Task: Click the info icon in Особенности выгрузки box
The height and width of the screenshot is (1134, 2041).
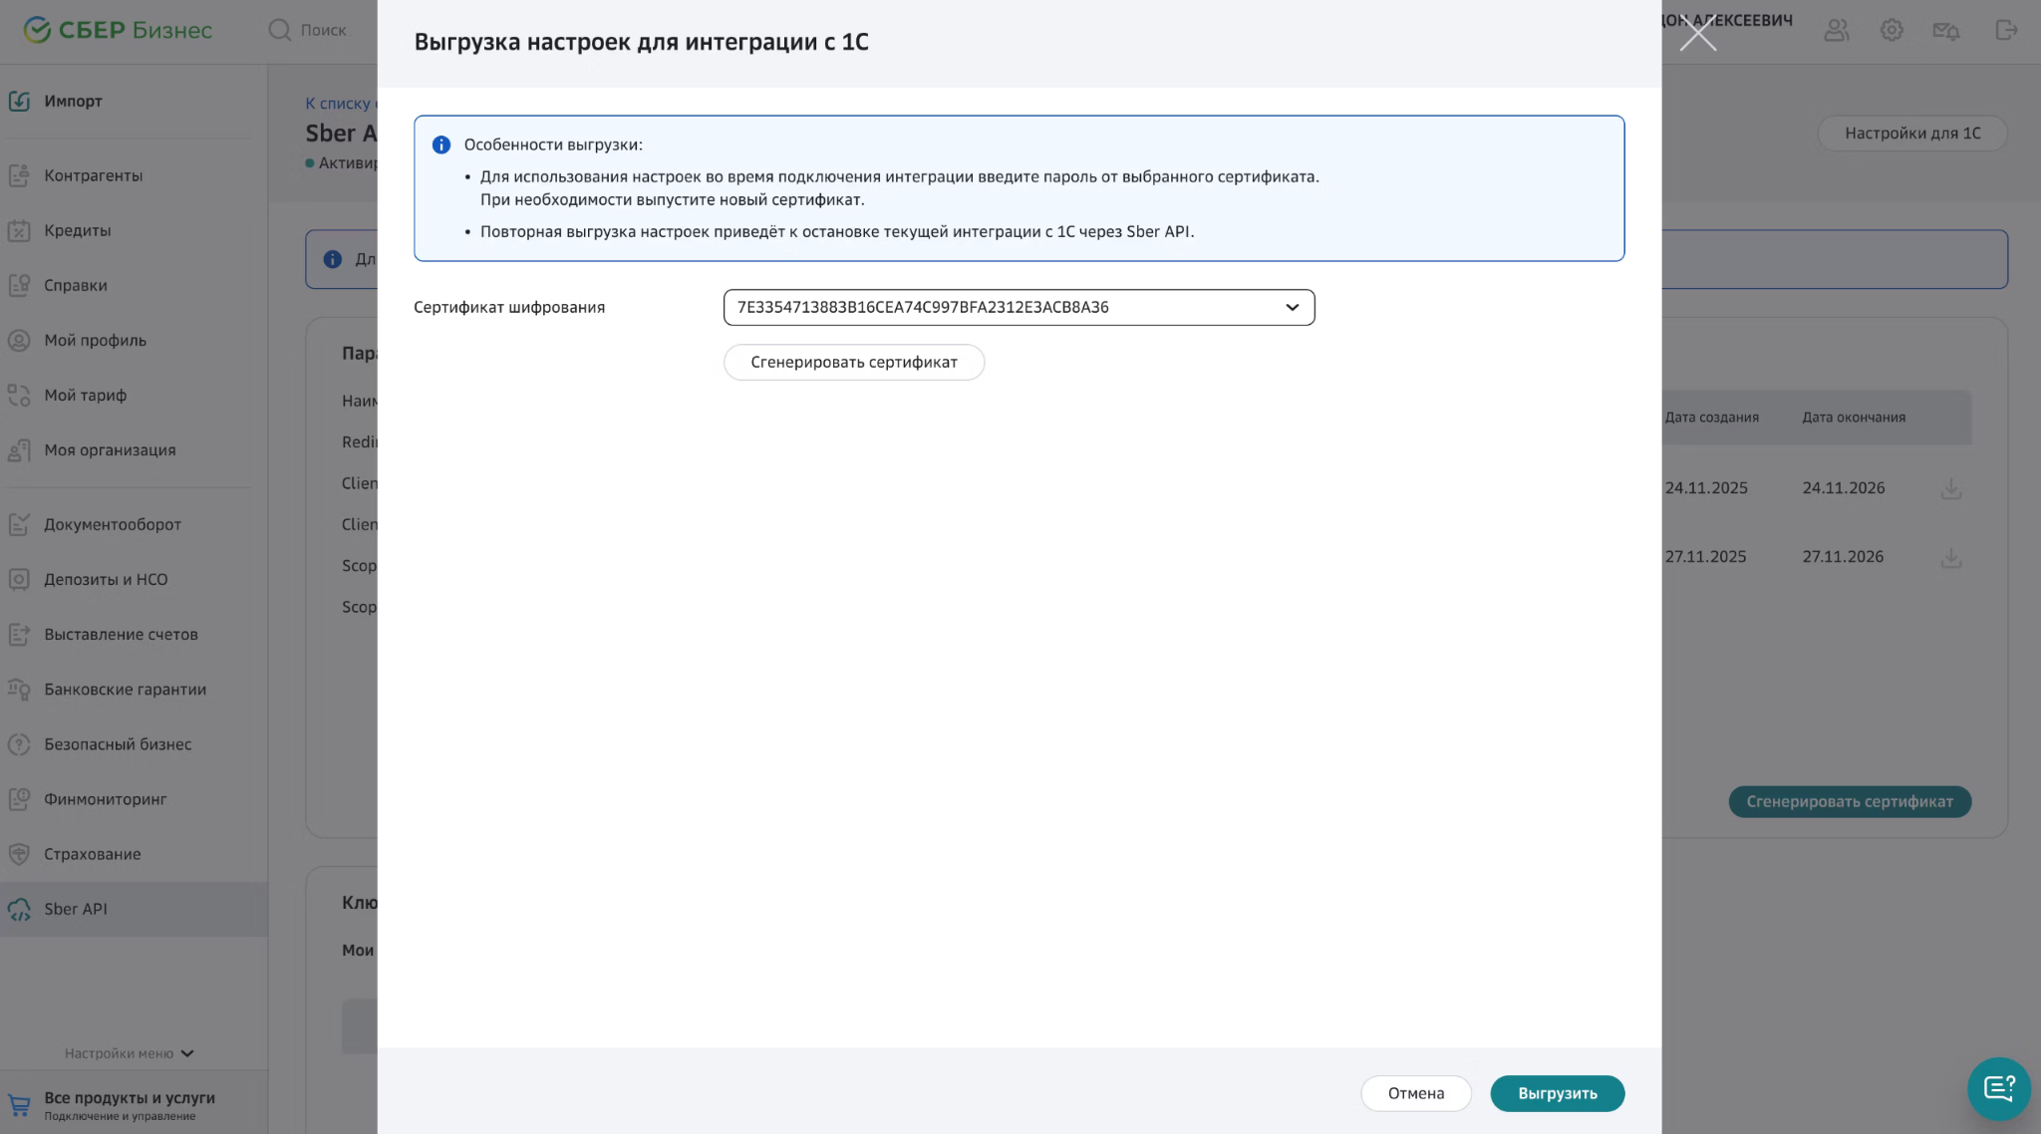Action: point(441,144)
